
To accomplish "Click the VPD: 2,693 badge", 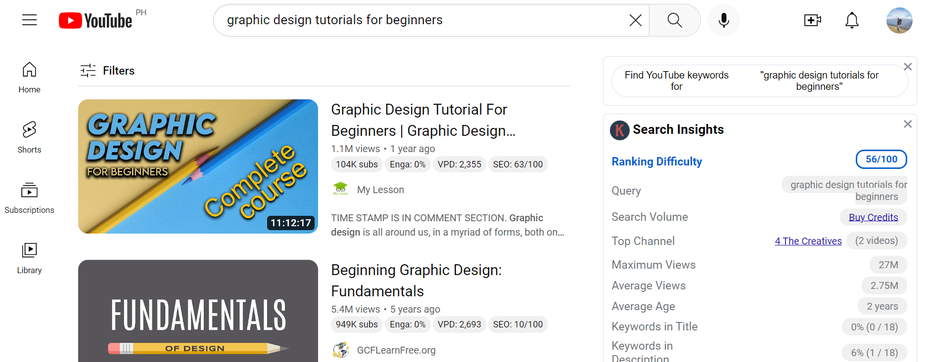I will coord(460,324).
